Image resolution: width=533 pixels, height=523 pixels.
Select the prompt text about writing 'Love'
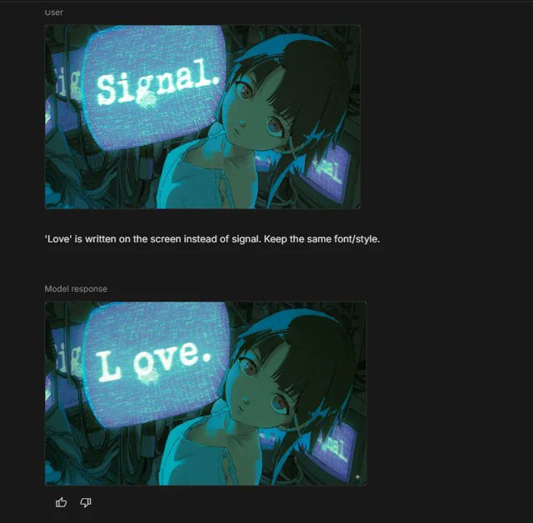(x=212, y=239)
